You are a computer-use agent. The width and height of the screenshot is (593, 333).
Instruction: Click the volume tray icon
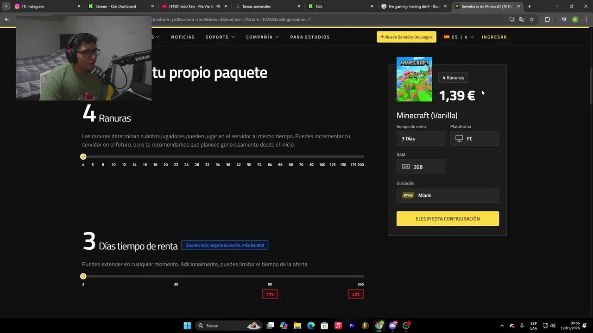[x=553, y=326]
